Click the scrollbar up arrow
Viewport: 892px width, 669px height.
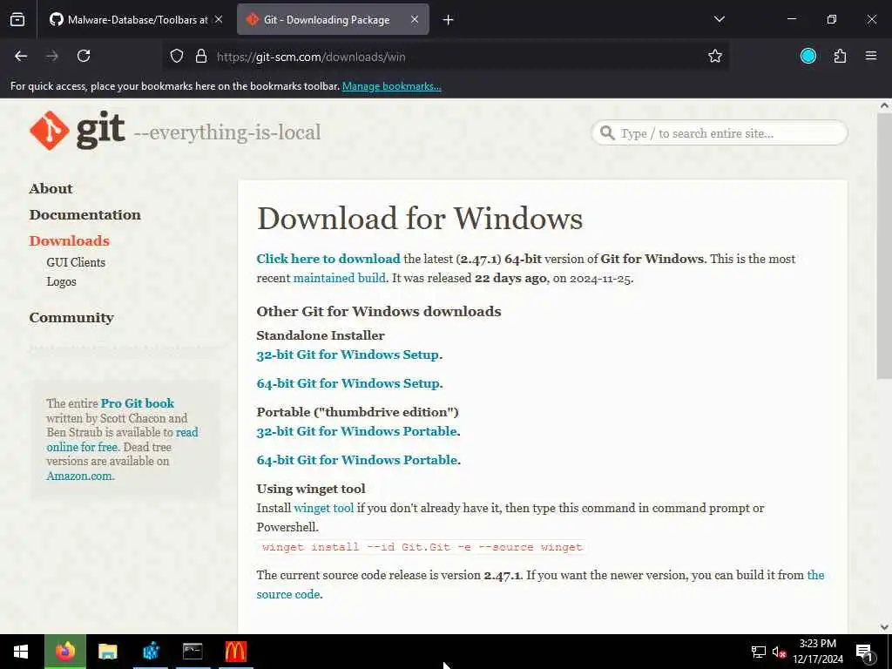[884, 105]
